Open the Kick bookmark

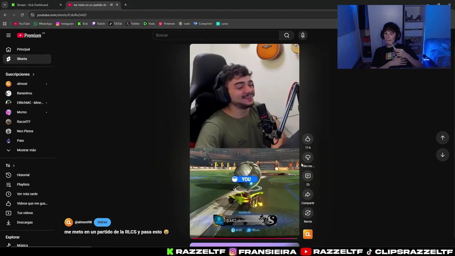pos(83,24)
